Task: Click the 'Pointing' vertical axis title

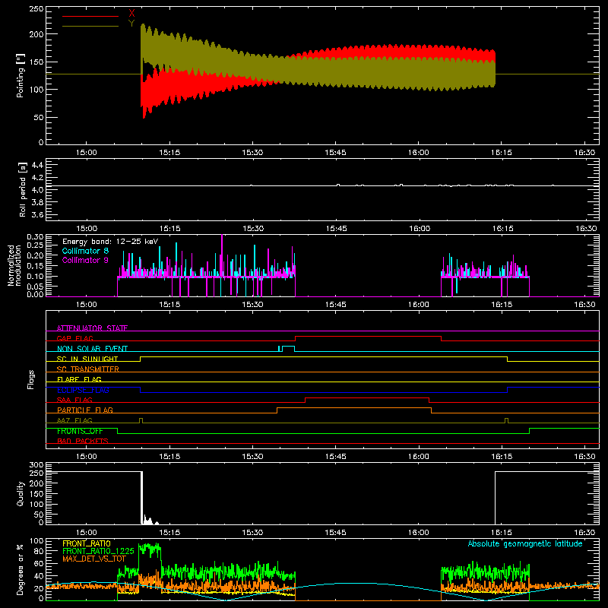Action: coord(20,75)
